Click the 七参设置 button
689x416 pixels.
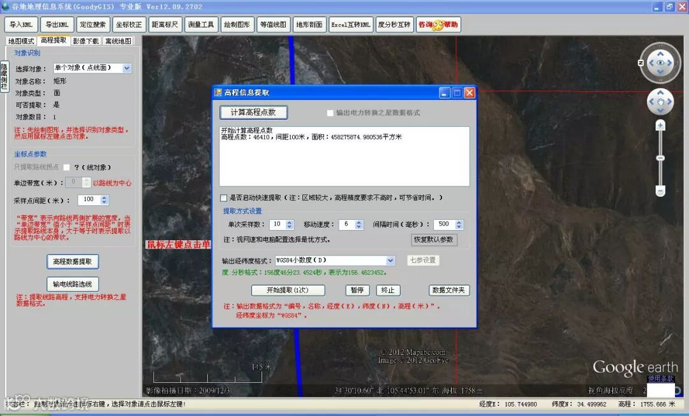pyautogui.click(x=423, y=260)
